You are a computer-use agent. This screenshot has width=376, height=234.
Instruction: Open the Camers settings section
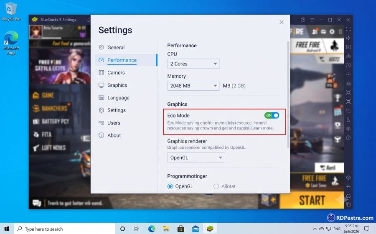pos(116,73)
